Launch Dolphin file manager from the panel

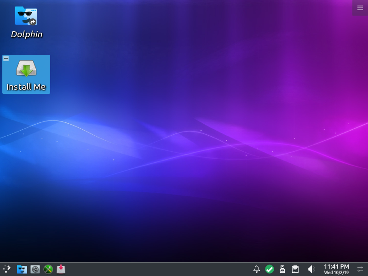tap(22, 269)
